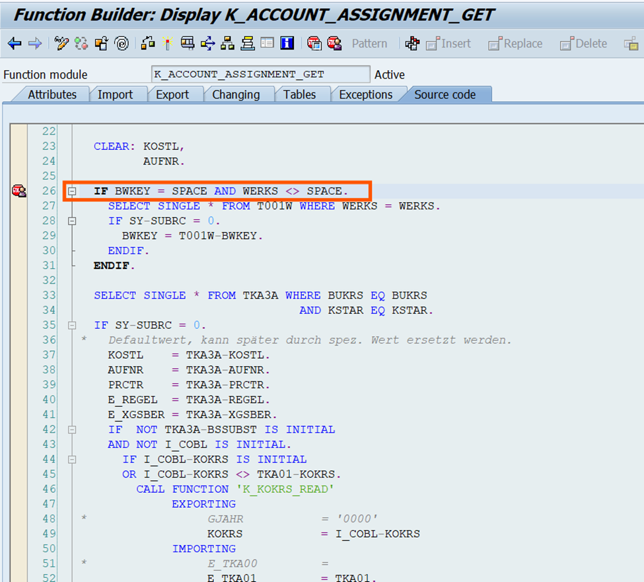This screenshot has width=644, height=582.
Task: Click the Insert toolbar button
Action: [x=448, y=44]
